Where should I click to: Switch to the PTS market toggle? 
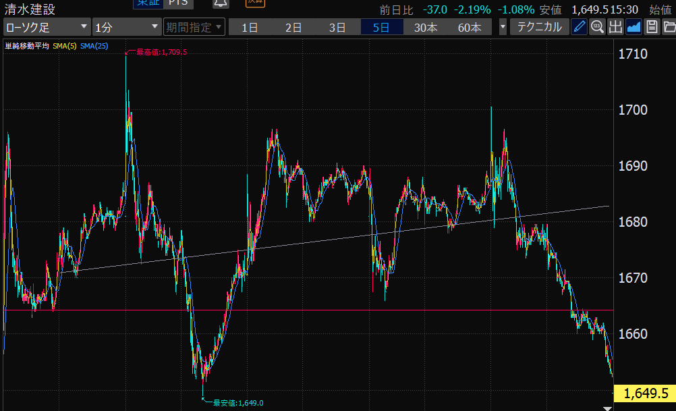tap(178, 3)
